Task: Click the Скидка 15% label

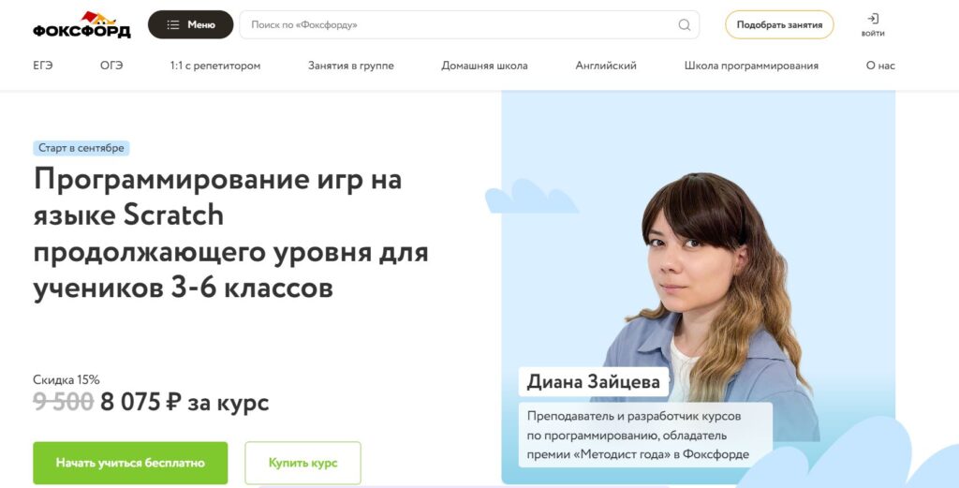Action: coord(66,379)
